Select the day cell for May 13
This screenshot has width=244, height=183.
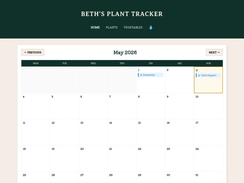coord(93,132)
